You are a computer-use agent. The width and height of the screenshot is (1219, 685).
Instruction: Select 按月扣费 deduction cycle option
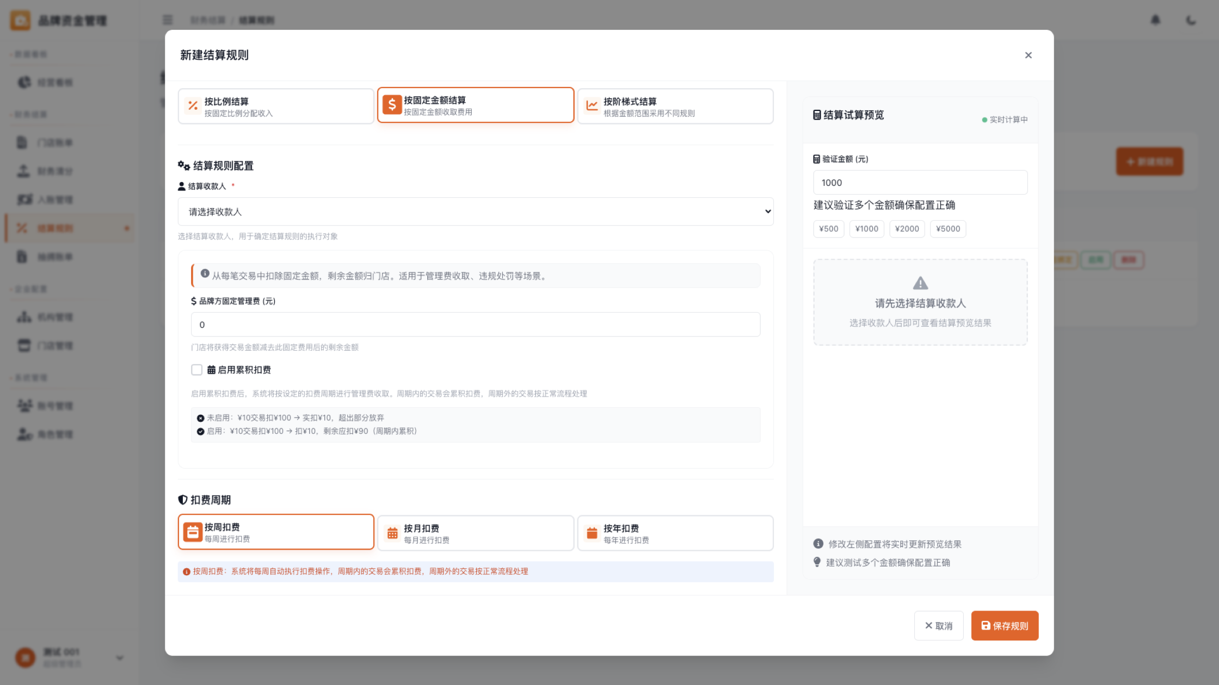[475, 533]
